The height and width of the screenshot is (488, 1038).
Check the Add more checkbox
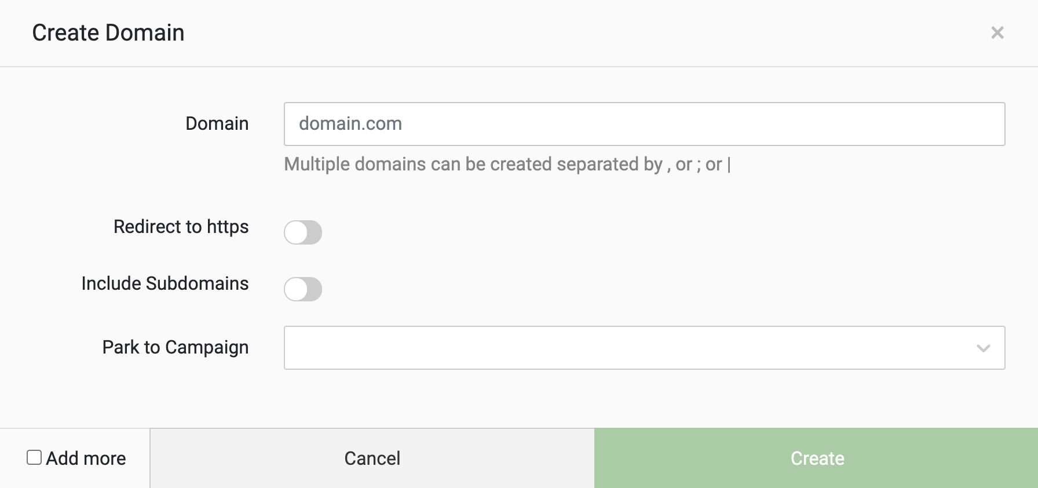pyautogui.click(x=34, y=457)
